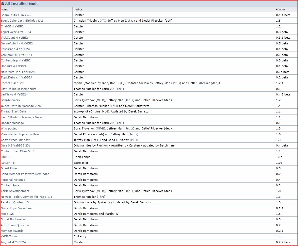Click the XTC author link for Event Calendar

click(x=103, y=21)
